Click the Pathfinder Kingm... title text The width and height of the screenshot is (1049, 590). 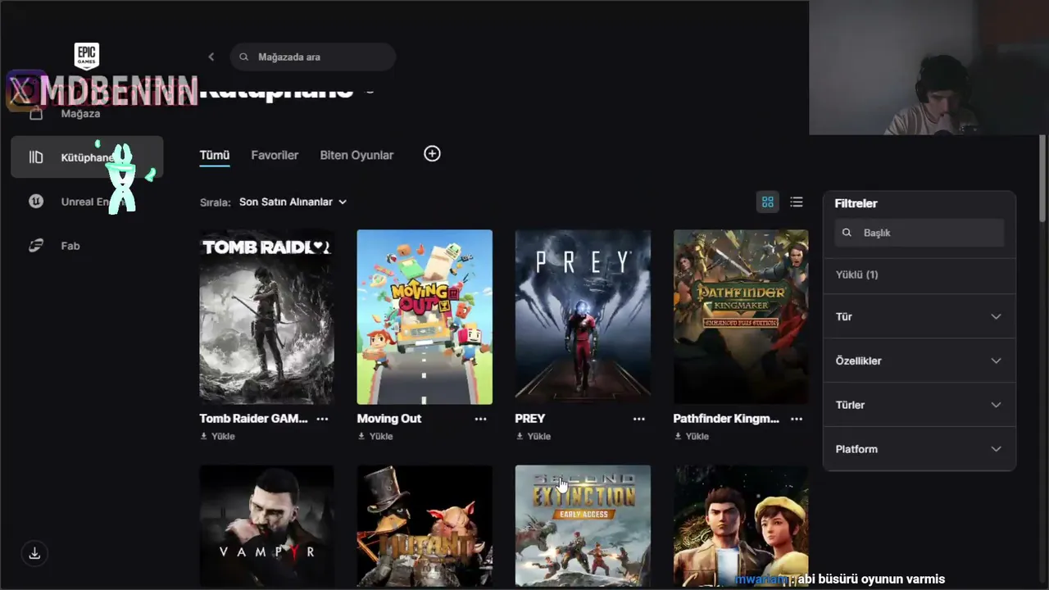pyautogui.click(x=726, y=419)
